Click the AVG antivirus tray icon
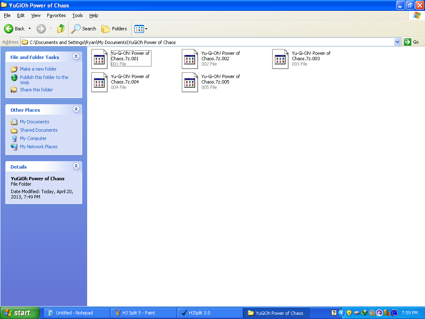Image resolution: width=425 pixels, height=319 pixels. 387,313
